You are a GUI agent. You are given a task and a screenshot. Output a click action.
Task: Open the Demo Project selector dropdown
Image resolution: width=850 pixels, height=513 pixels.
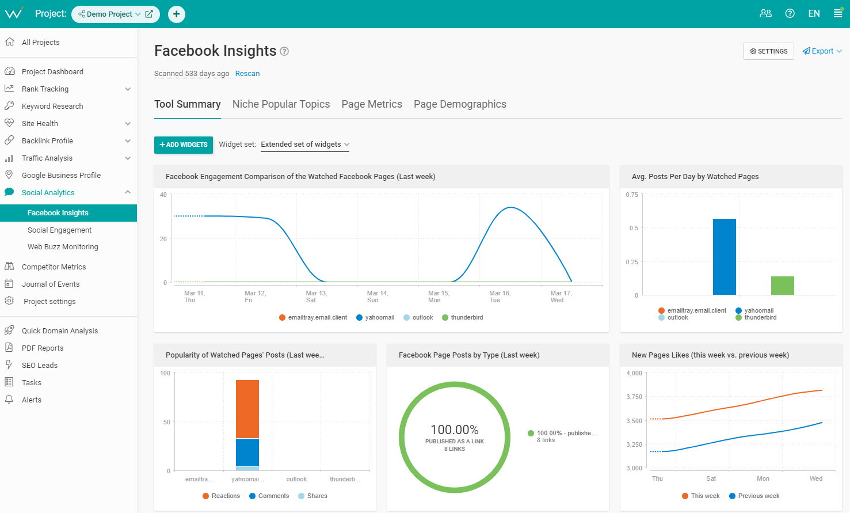[109, 14]
